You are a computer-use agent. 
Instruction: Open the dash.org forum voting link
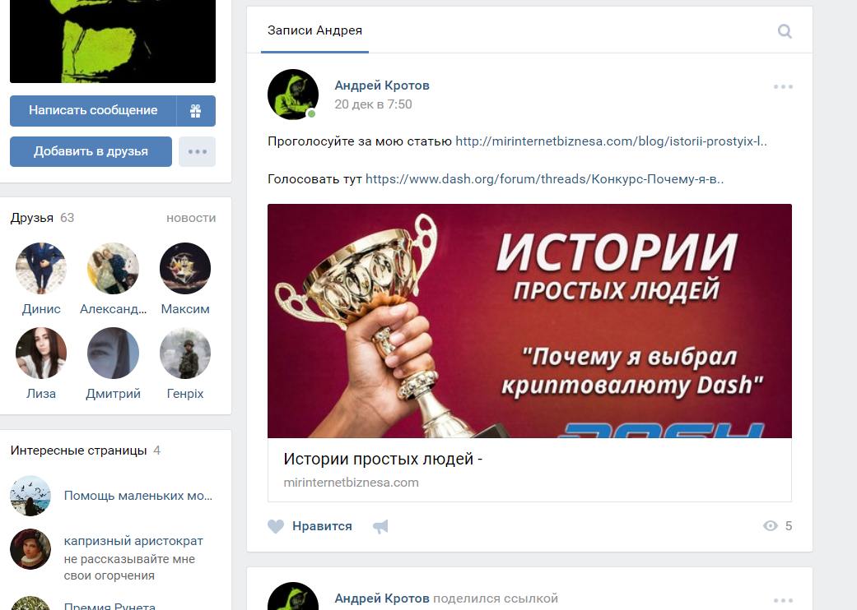tap(544, 179)
